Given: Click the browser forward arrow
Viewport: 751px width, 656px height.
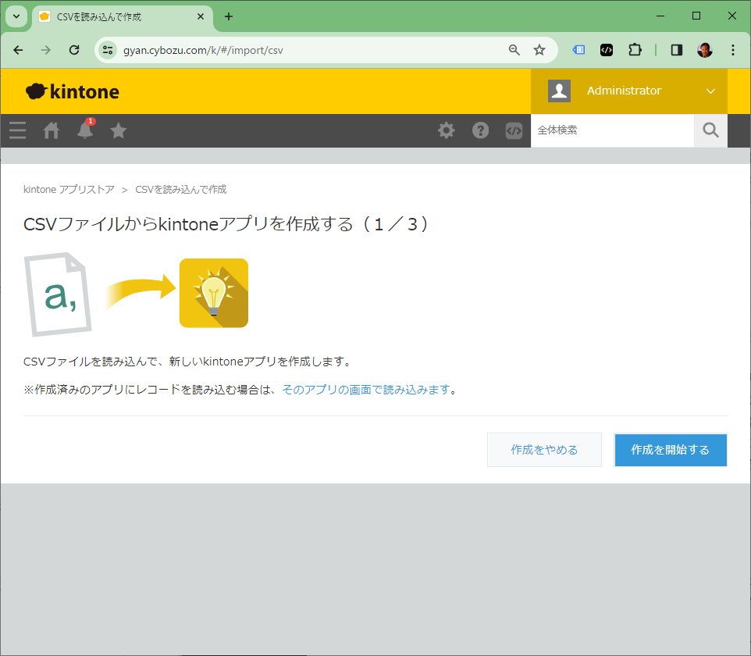Looking at the screenshot, I should [46, 50].
